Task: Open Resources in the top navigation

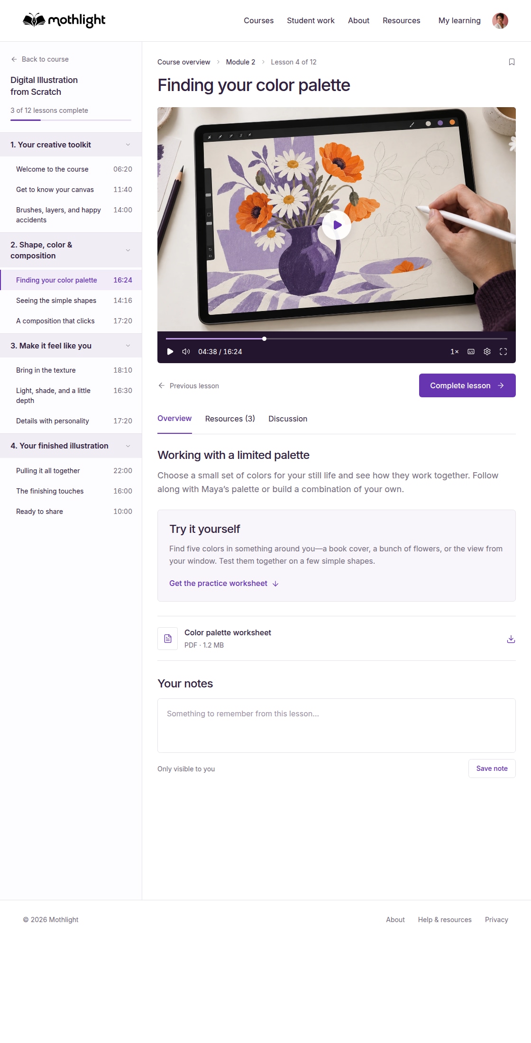Action: 401,20
